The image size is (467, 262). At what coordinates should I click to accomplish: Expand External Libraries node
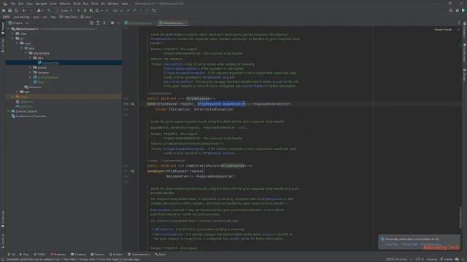(x=8, y=111)
